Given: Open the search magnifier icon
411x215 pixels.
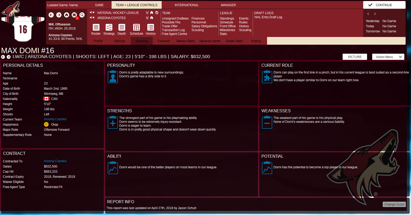Looking at the screenshot, I should (82, 15).
